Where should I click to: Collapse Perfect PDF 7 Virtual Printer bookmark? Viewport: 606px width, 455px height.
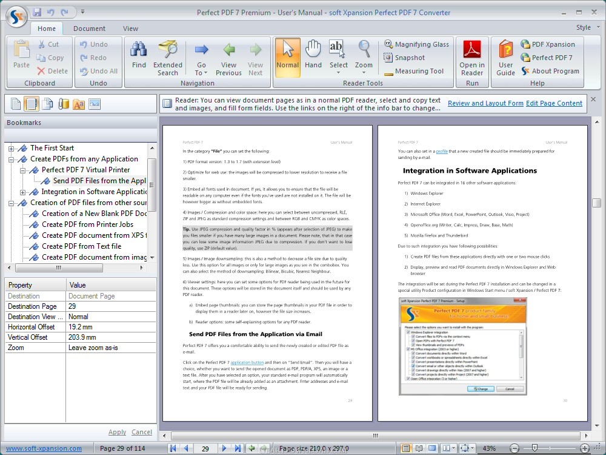[23, 170]
